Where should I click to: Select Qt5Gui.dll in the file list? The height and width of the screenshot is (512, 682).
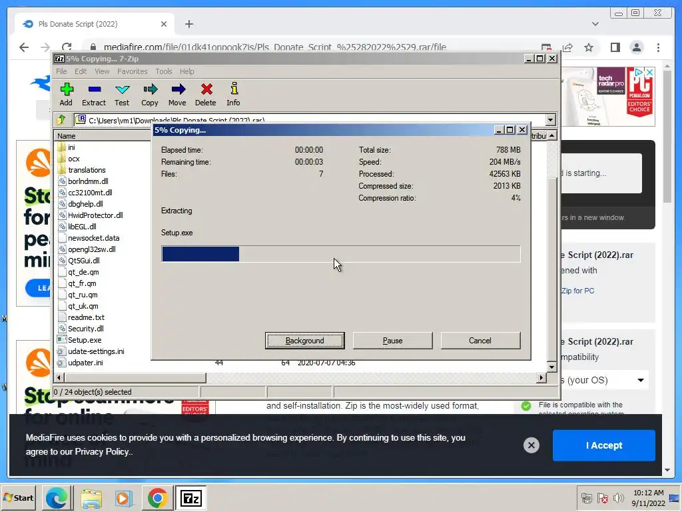[83, 261]
